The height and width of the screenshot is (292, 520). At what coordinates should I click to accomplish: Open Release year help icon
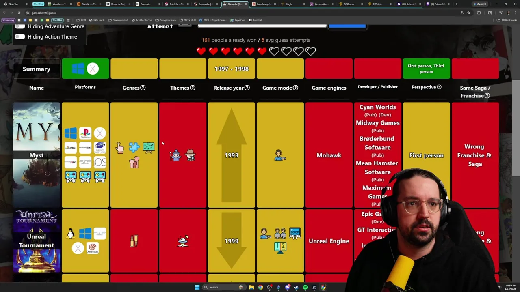click(247, 88)
